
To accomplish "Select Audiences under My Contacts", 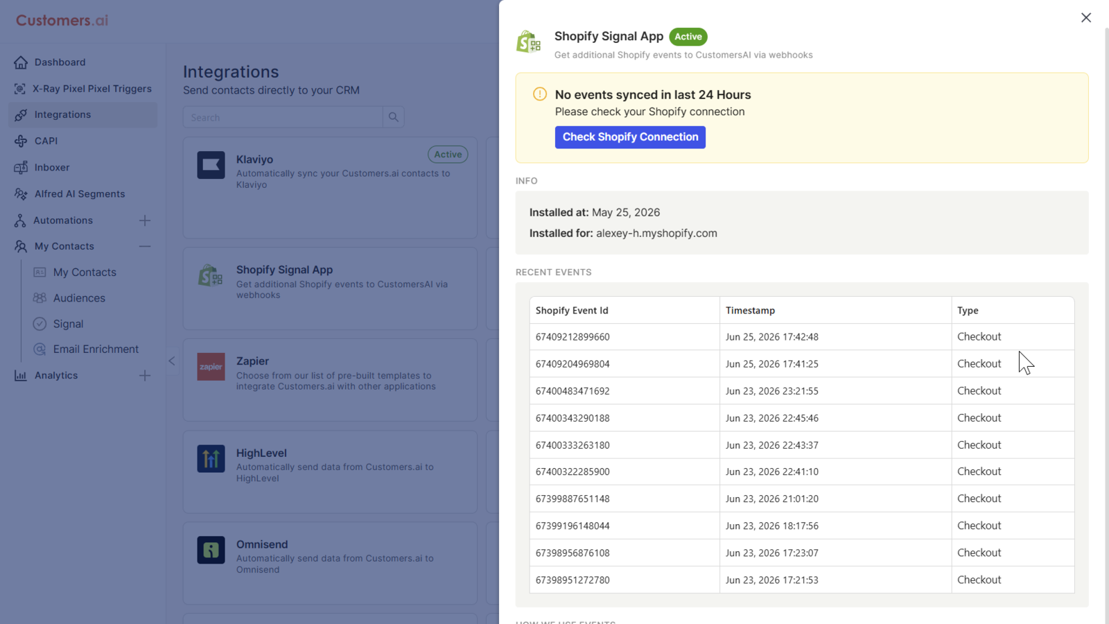I will pos(79,298).
